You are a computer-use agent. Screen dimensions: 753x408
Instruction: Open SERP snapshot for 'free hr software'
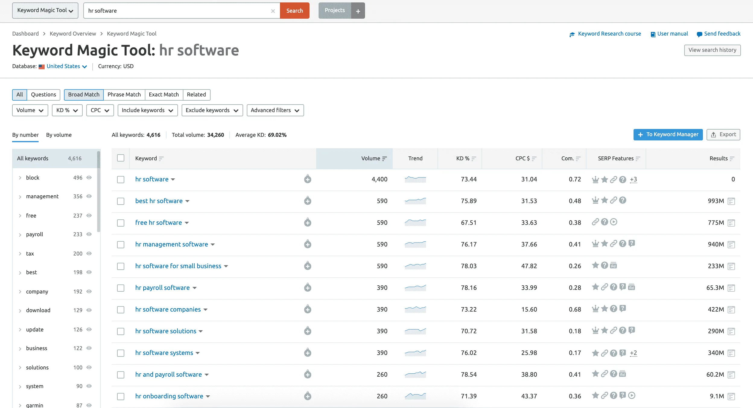(x=731, y=223)
